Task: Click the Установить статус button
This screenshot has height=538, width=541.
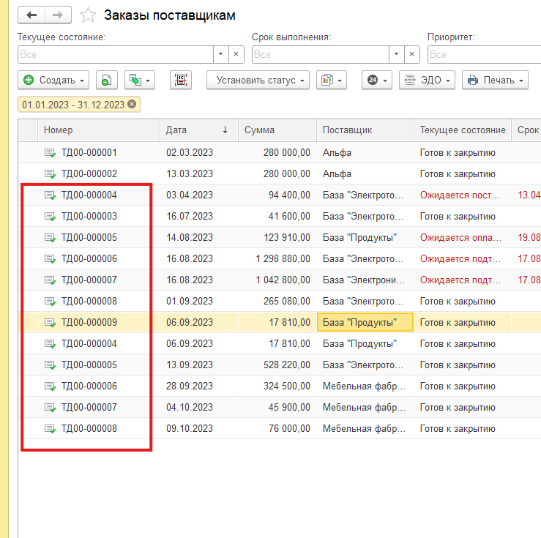Action: [x=258, y=81]
